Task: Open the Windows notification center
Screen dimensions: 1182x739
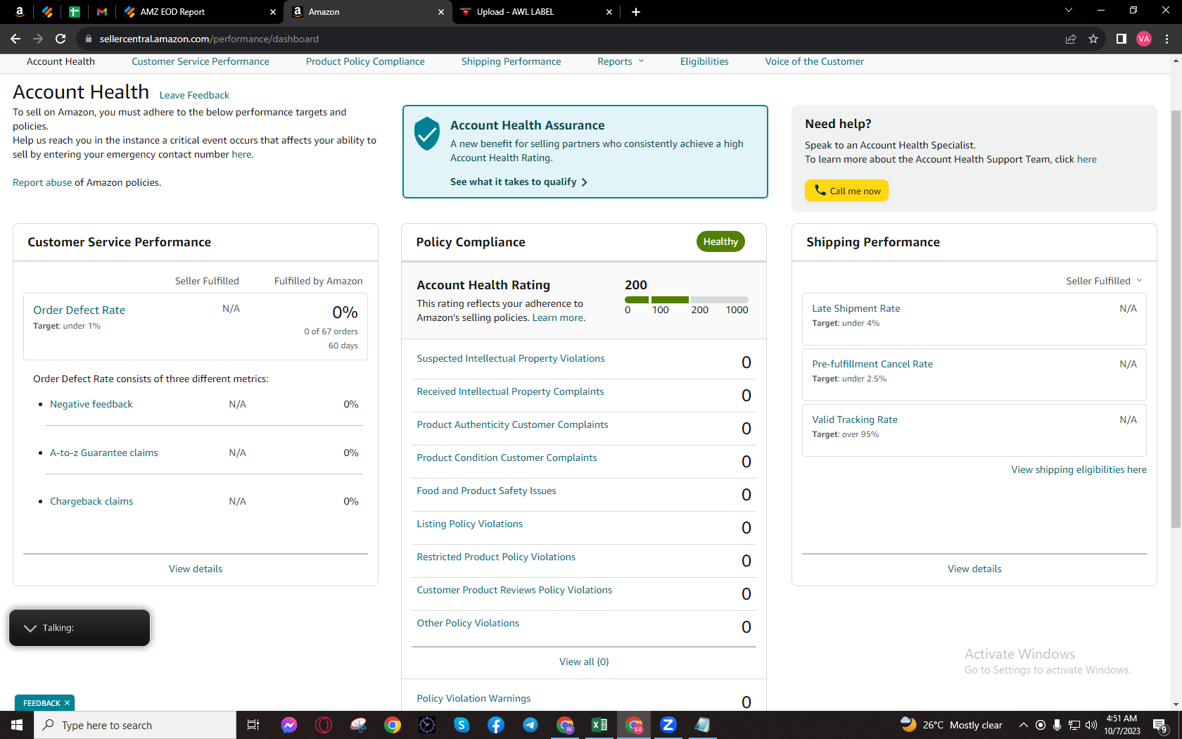Action: pyautogui.click(x=1160, y=726)
